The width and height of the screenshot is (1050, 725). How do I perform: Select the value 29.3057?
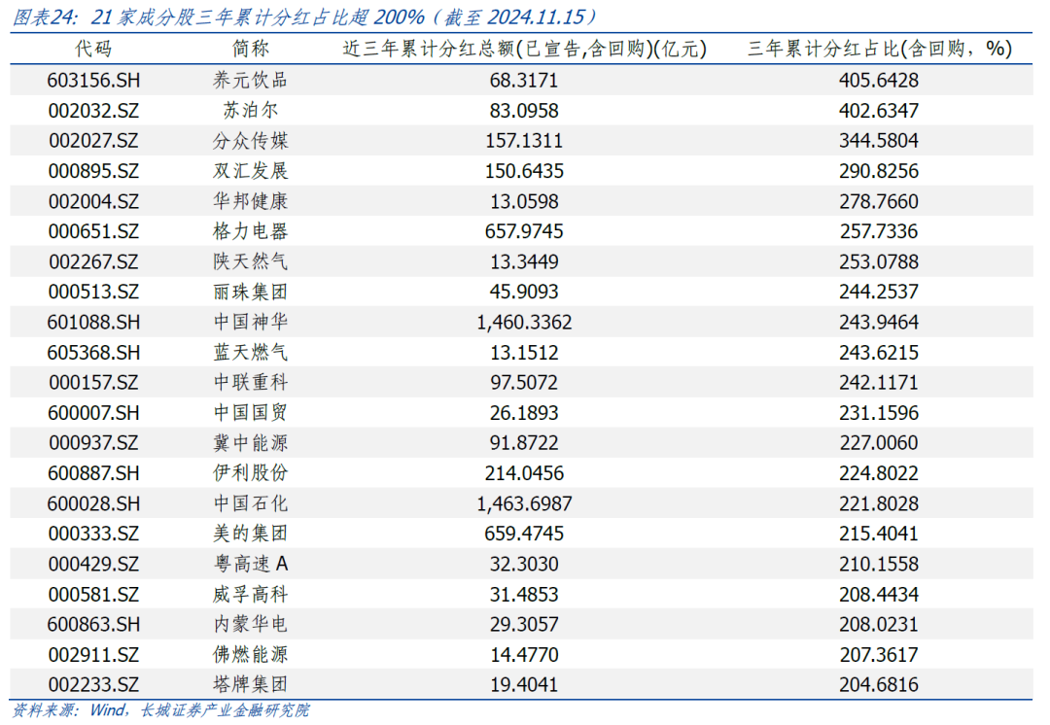(524, 625)
